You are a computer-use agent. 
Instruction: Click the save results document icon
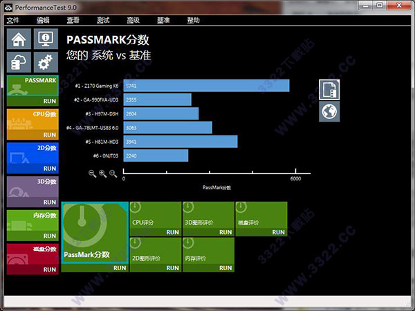(x=329, y=90)
